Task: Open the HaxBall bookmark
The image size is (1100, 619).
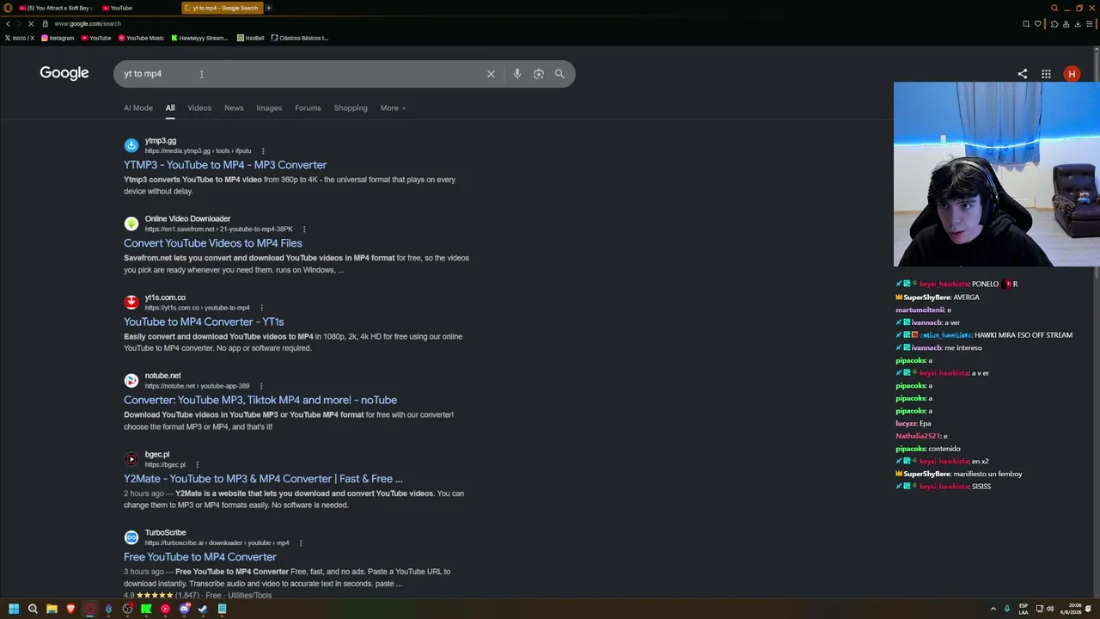Action: tap(251, 38)
